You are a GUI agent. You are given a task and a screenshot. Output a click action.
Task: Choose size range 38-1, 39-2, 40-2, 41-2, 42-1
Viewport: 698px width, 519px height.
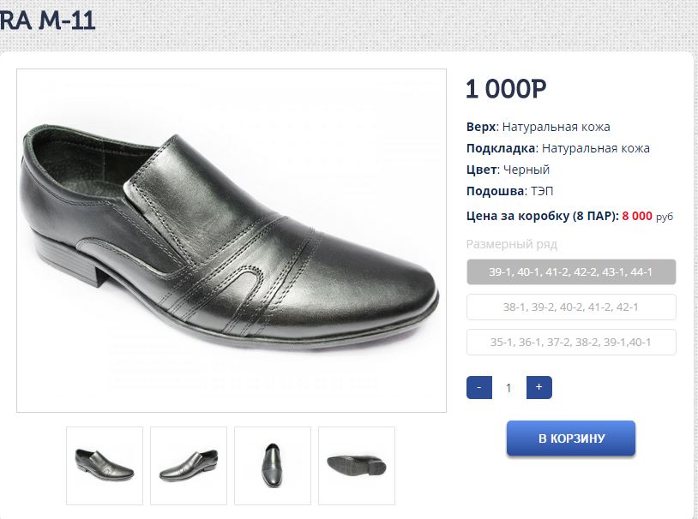click(571, 307)
